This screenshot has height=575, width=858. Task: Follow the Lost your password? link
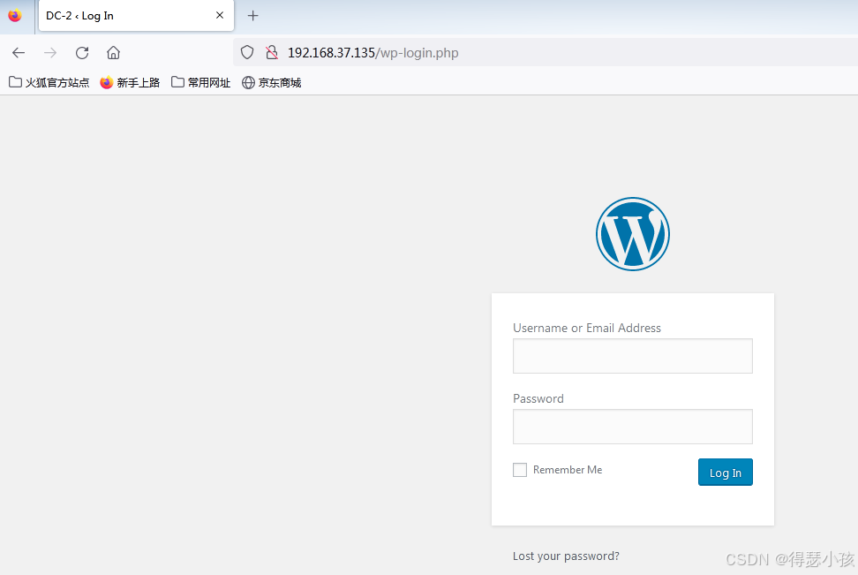click(x=566, y=556)
